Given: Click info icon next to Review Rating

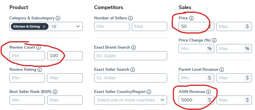Looking at the screenshot, I should 40,70.
